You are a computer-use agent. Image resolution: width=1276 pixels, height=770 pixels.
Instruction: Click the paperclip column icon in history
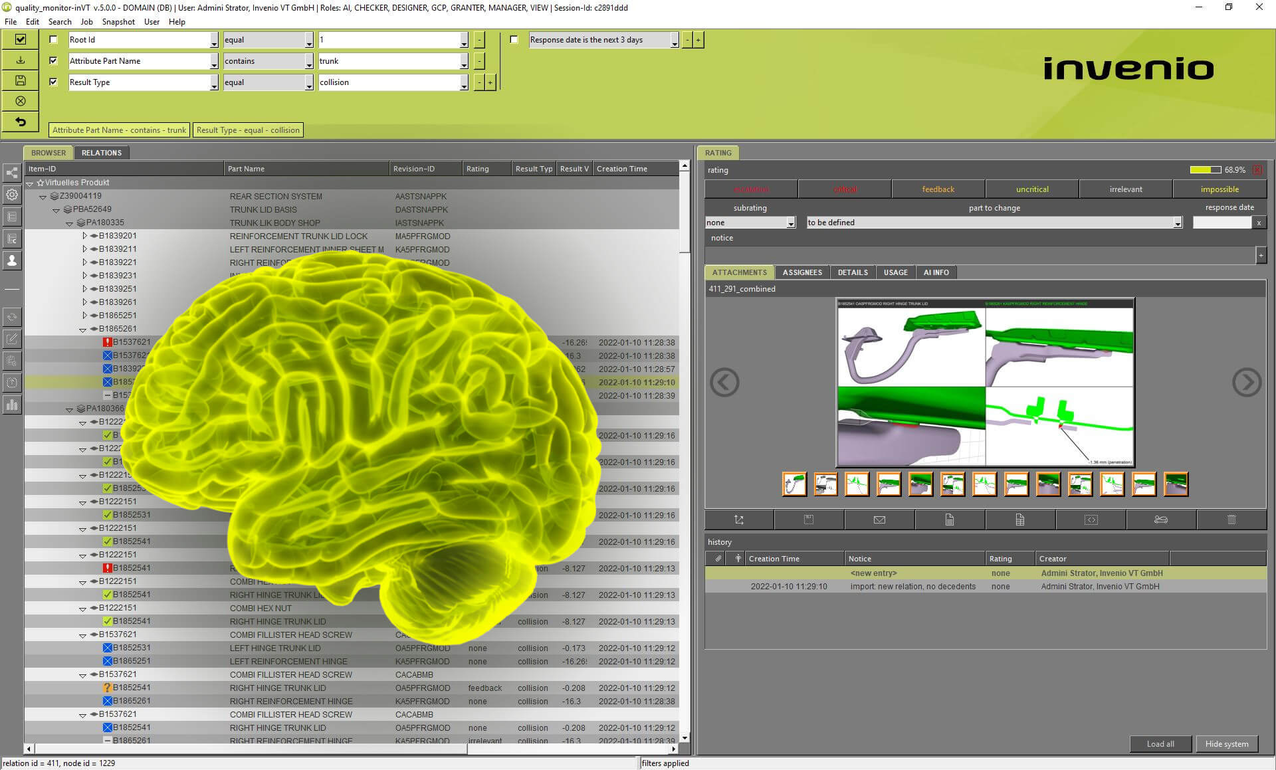718,559
